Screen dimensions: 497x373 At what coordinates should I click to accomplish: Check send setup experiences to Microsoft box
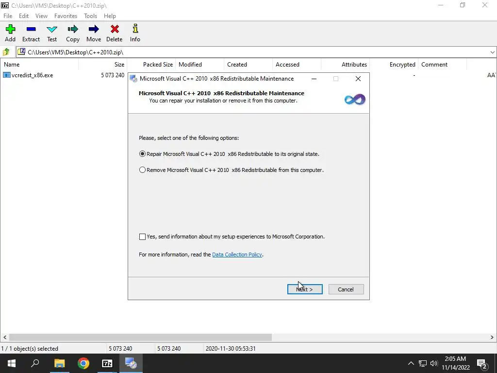[x=142, y=237]
